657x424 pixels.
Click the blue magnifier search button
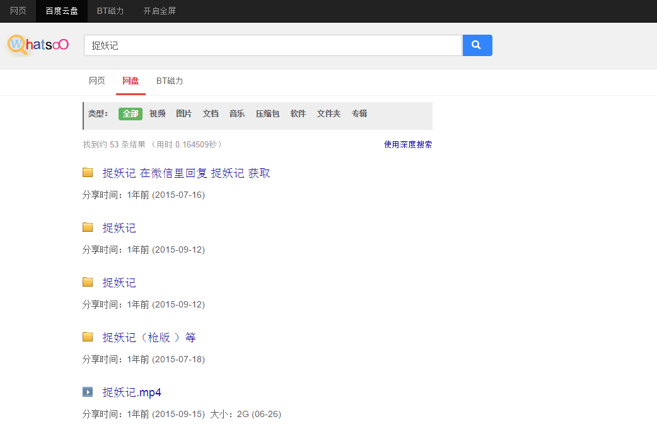click(x=477, y=45)
